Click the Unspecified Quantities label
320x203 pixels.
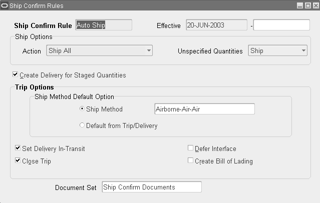click(x=210, y=51)
